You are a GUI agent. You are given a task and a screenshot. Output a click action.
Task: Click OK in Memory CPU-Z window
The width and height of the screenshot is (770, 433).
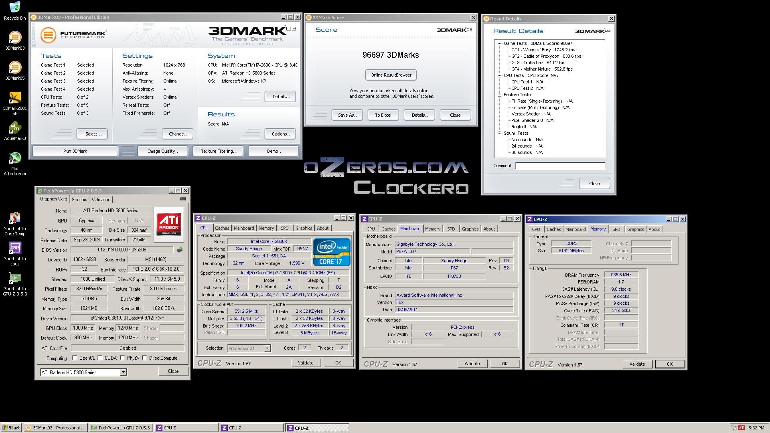point(670,364)
